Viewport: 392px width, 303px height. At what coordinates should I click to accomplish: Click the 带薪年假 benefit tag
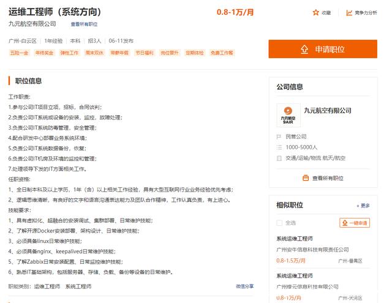coord(119,53)
